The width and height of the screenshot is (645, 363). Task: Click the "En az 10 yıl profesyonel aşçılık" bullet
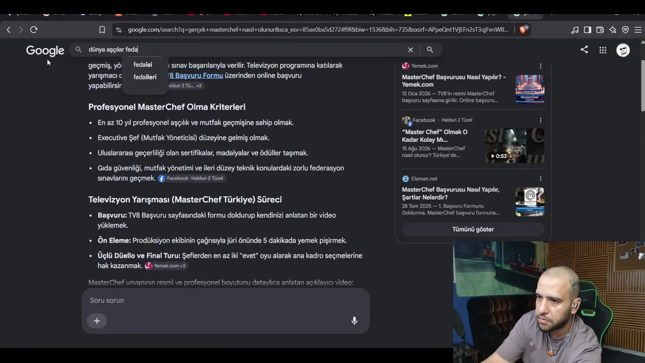point(196,123)
